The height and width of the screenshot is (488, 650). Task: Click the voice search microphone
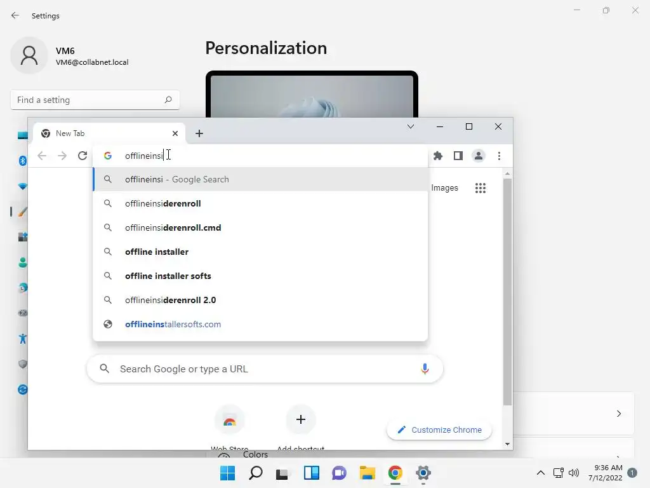(425, 369)
